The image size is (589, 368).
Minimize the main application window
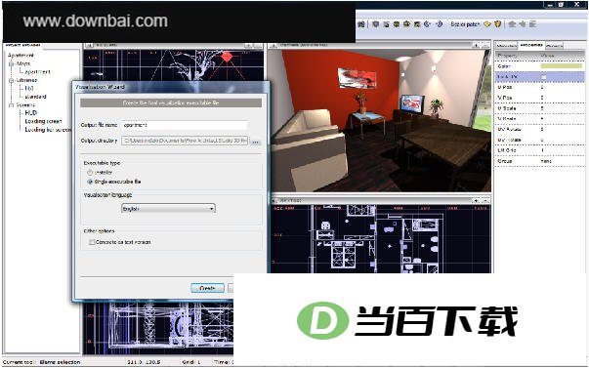[550, 5]
